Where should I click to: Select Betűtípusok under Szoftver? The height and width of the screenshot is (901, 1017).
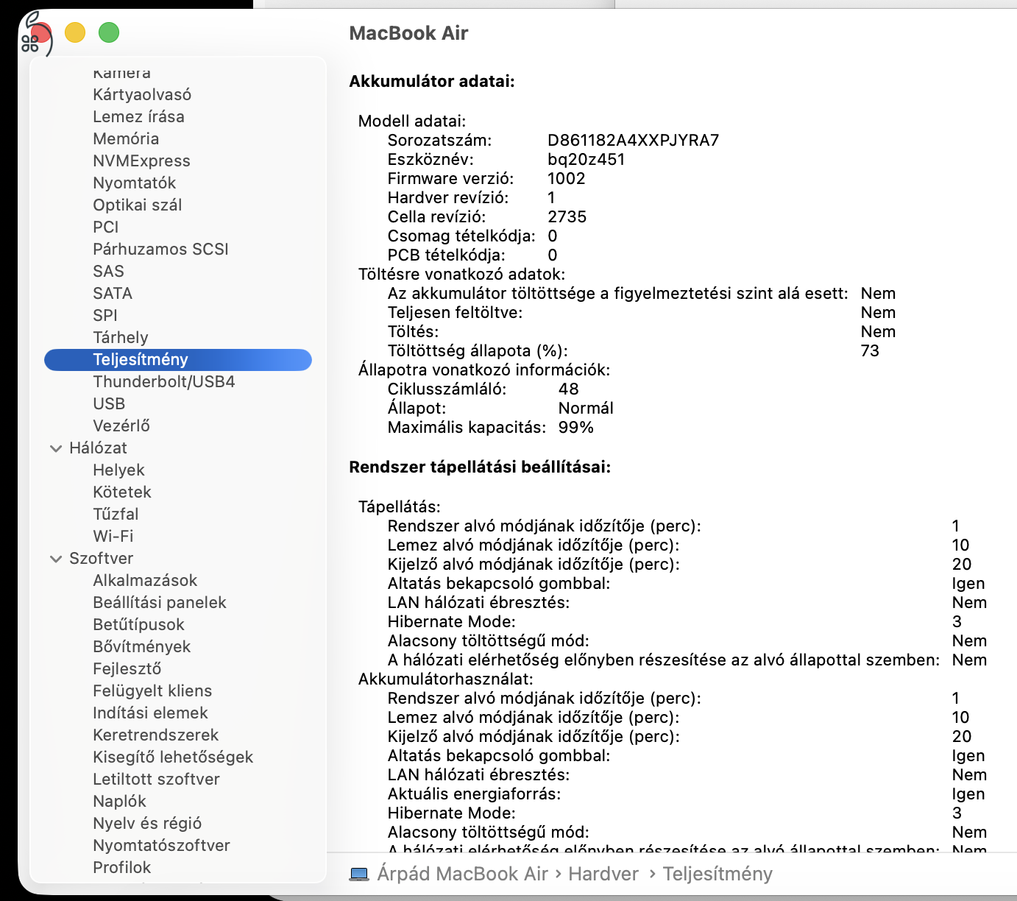[x=138, y=624]
